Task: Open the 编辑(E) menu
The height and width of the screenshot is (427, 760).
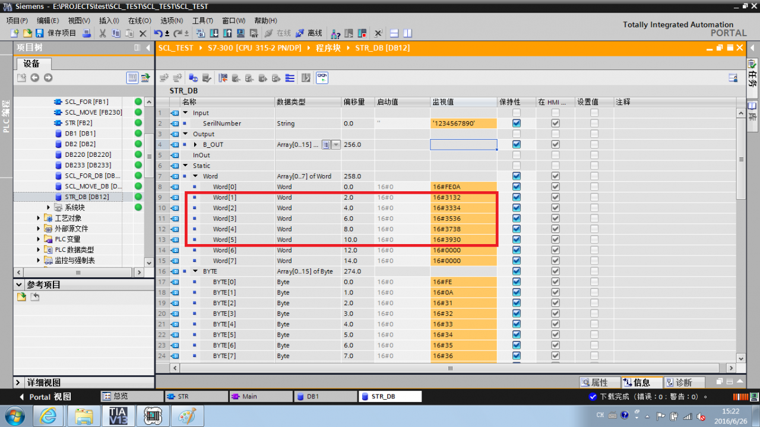Action: pos(47,20)
